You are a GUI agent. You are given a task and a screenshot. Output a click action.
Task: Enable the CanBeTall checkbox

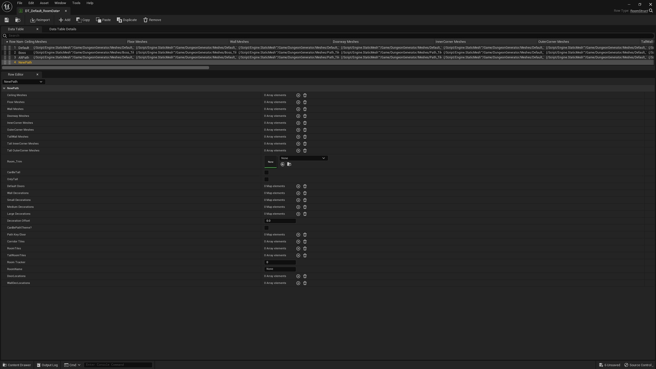coord(266,173)
